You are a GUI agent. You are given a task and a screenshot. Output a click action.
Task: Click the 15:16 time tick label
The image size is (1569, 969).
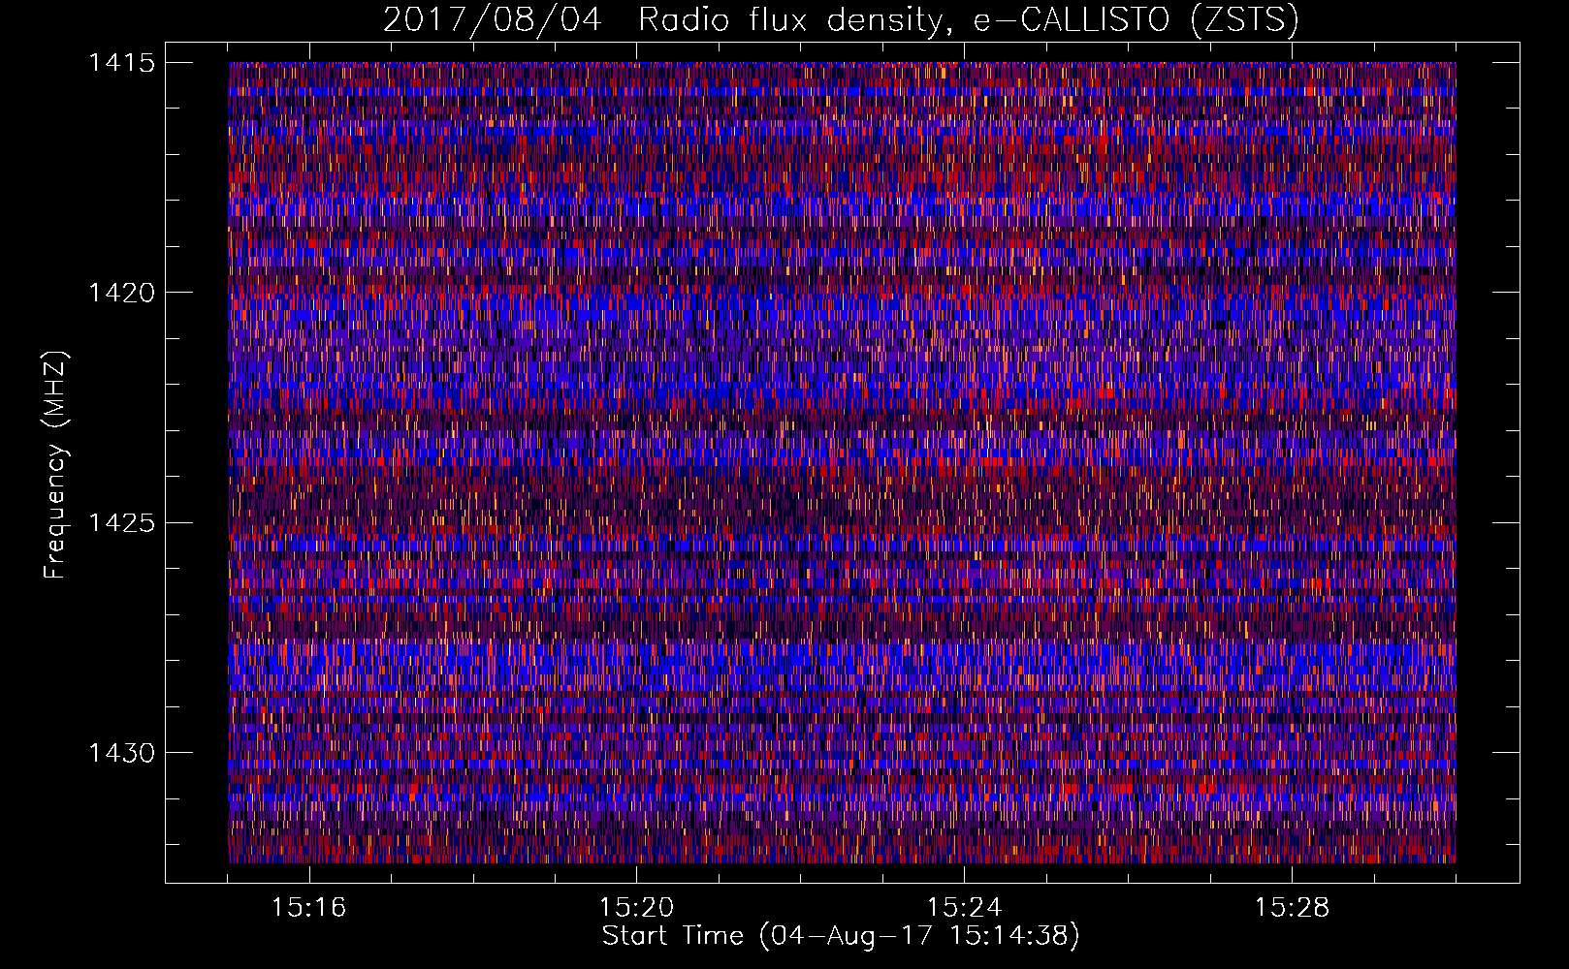pos(308,907)
